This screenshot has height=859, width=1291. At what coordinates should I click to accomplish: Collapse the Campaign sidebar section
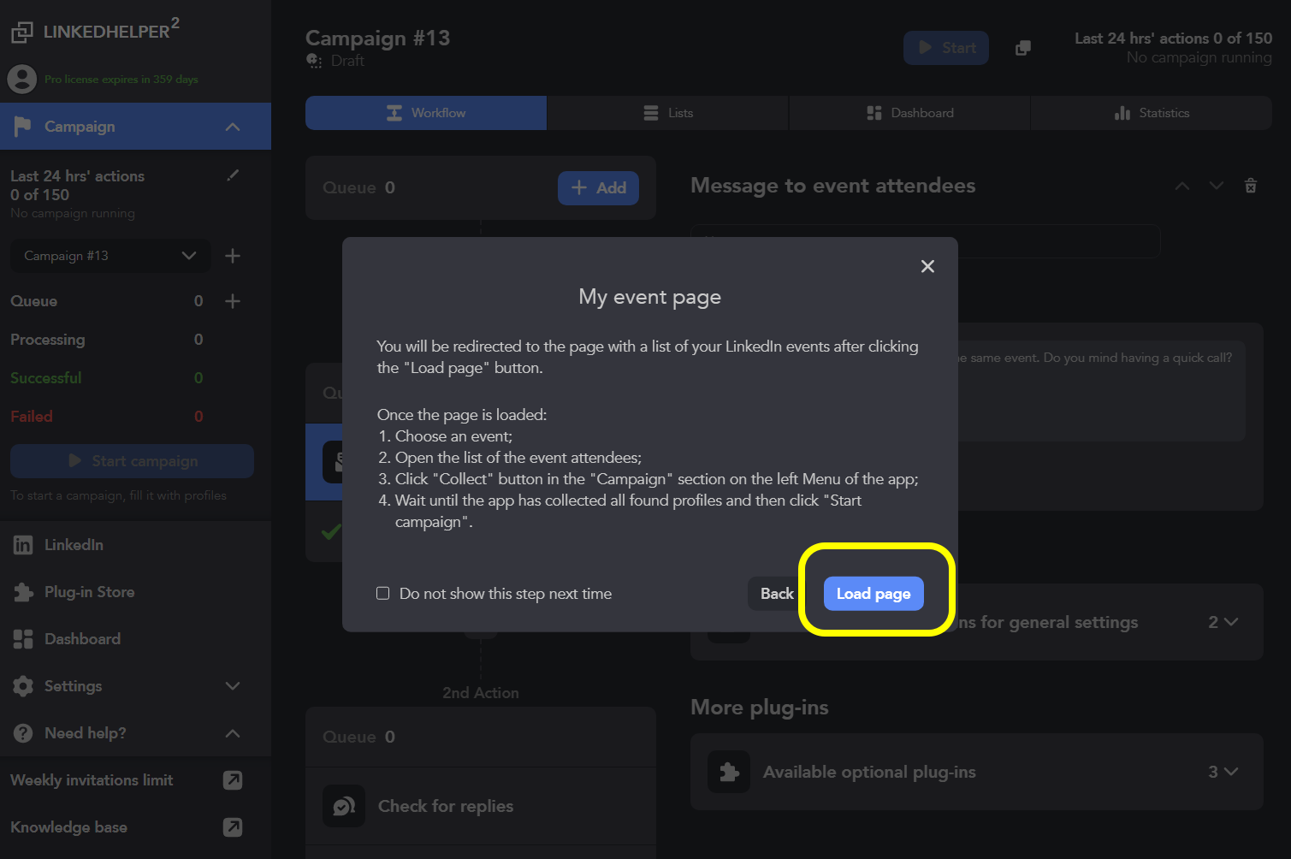click(x=233, y=127)
